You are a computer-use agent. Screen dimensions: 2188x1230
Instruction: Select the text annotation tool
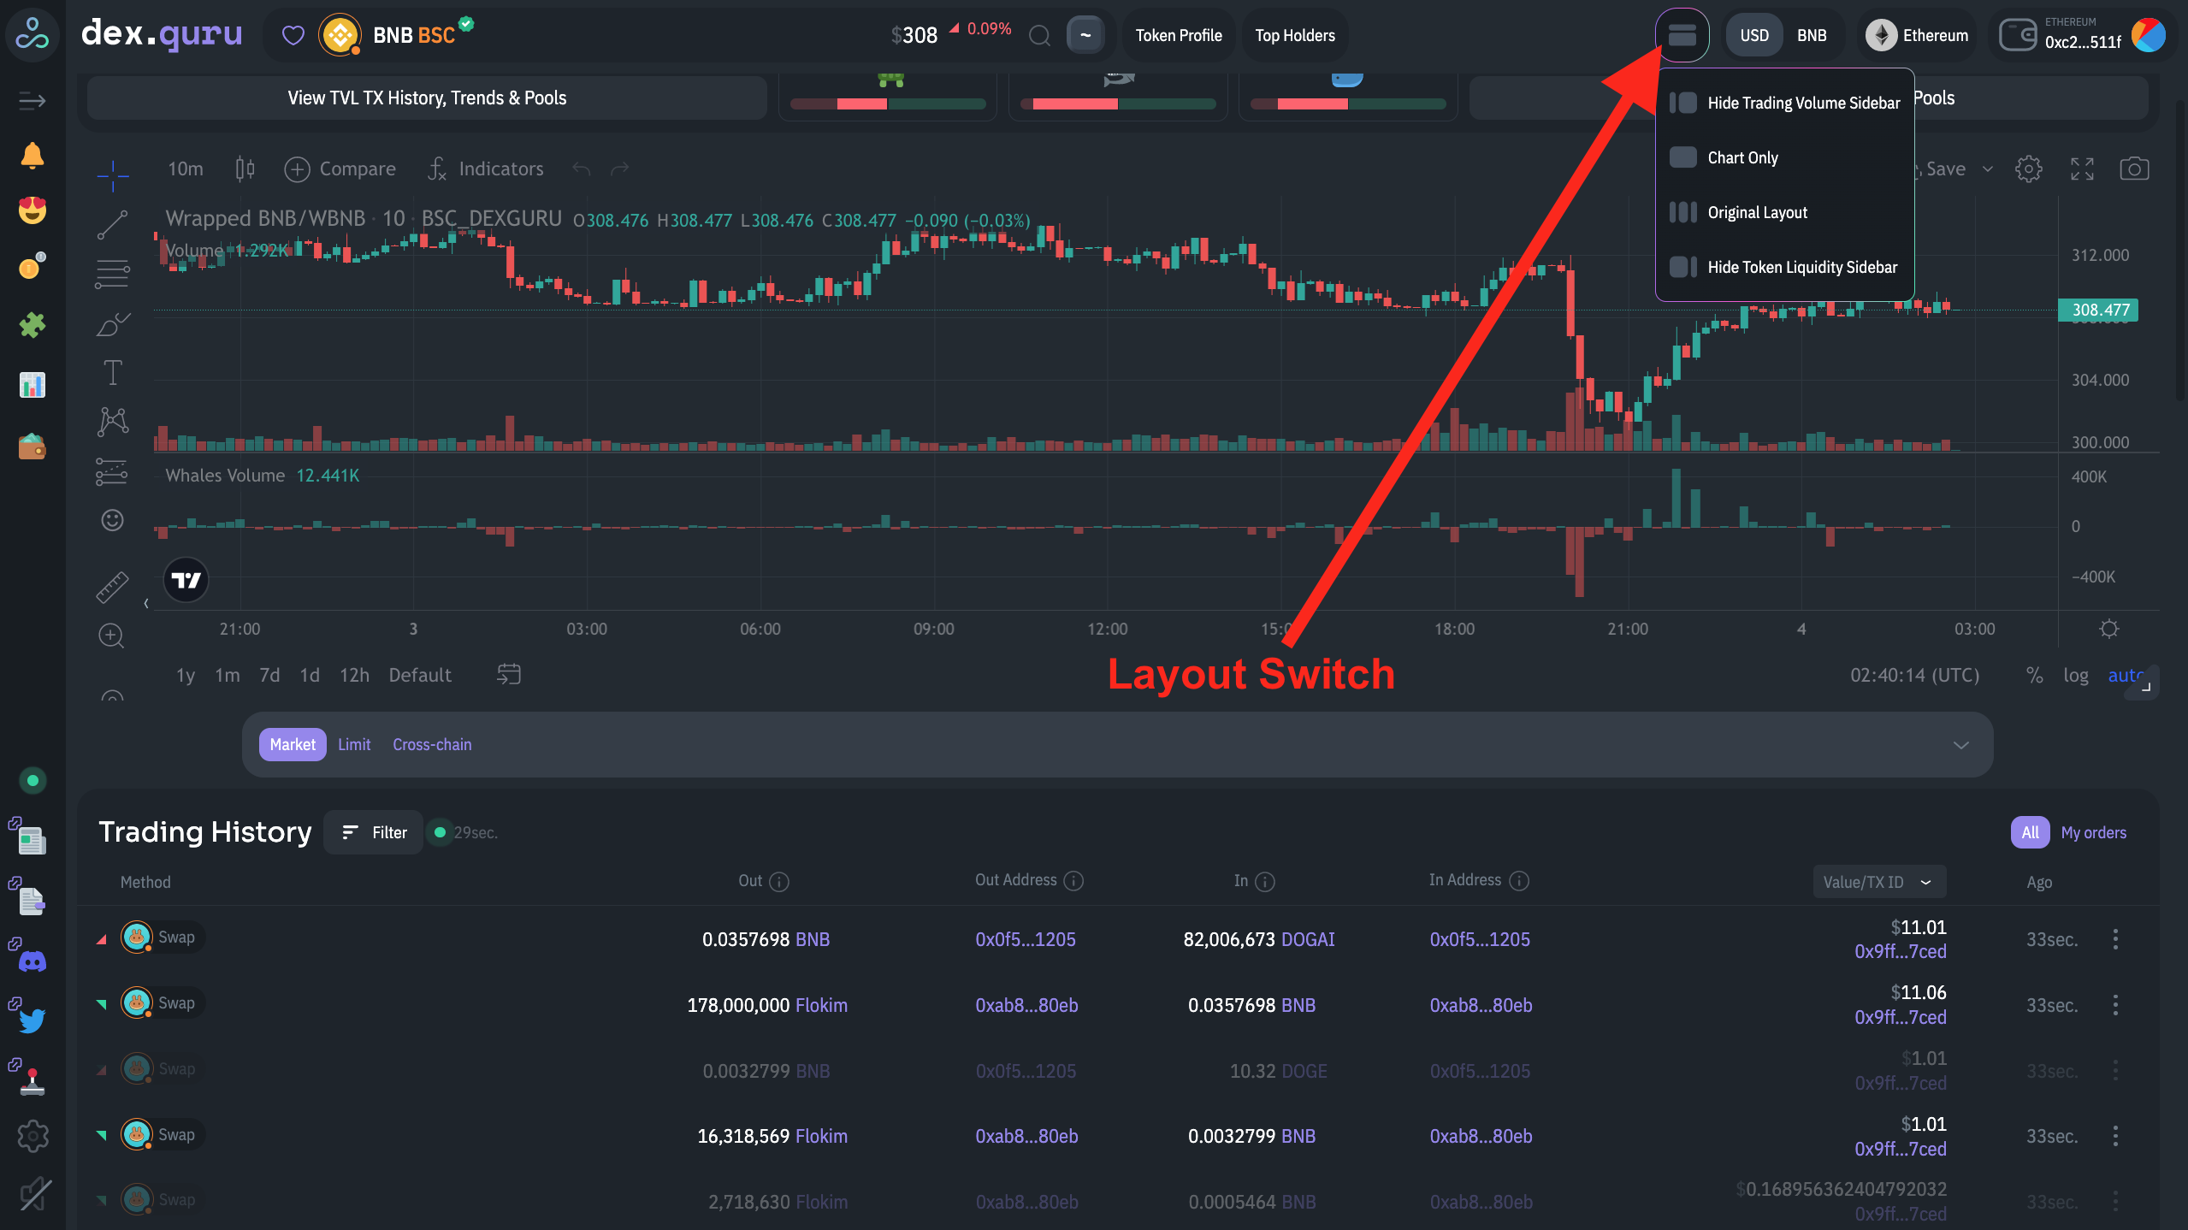[112, 373]
